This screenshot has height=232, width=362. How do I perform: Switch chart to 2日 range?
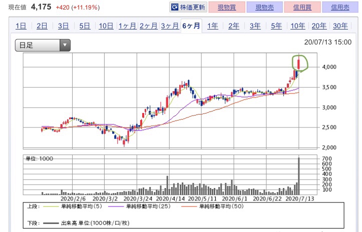pos(42,26)
